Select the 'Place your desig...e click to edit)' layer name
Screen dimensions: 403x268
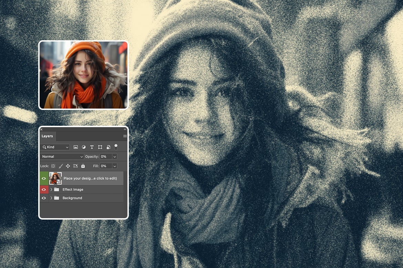click(90, 178)
